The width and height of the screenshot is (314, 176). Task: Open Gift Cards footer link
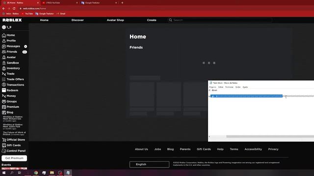(204, 149)
